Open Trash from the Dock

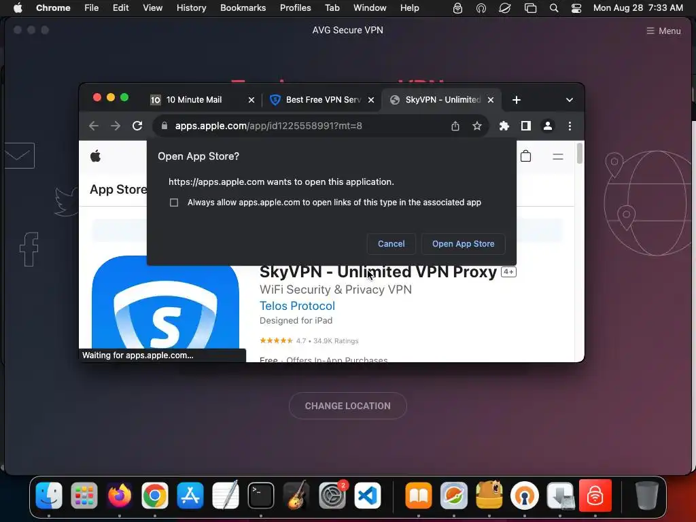tap(647, 495)
